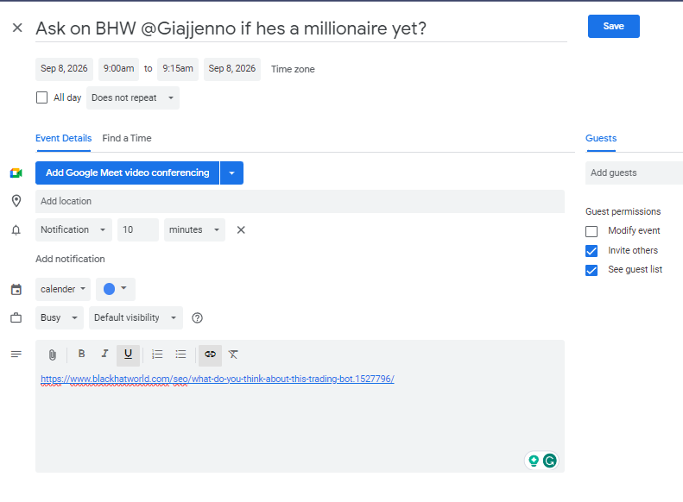Screen dimensions: 683x502
Task: Click the notification bell icon
Action: pyautogui.click(x=16, y=230)
